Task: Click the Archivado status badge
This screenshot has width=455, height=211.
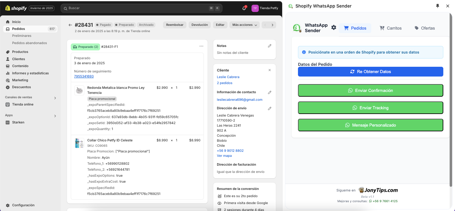Action: tap(146, 25)
